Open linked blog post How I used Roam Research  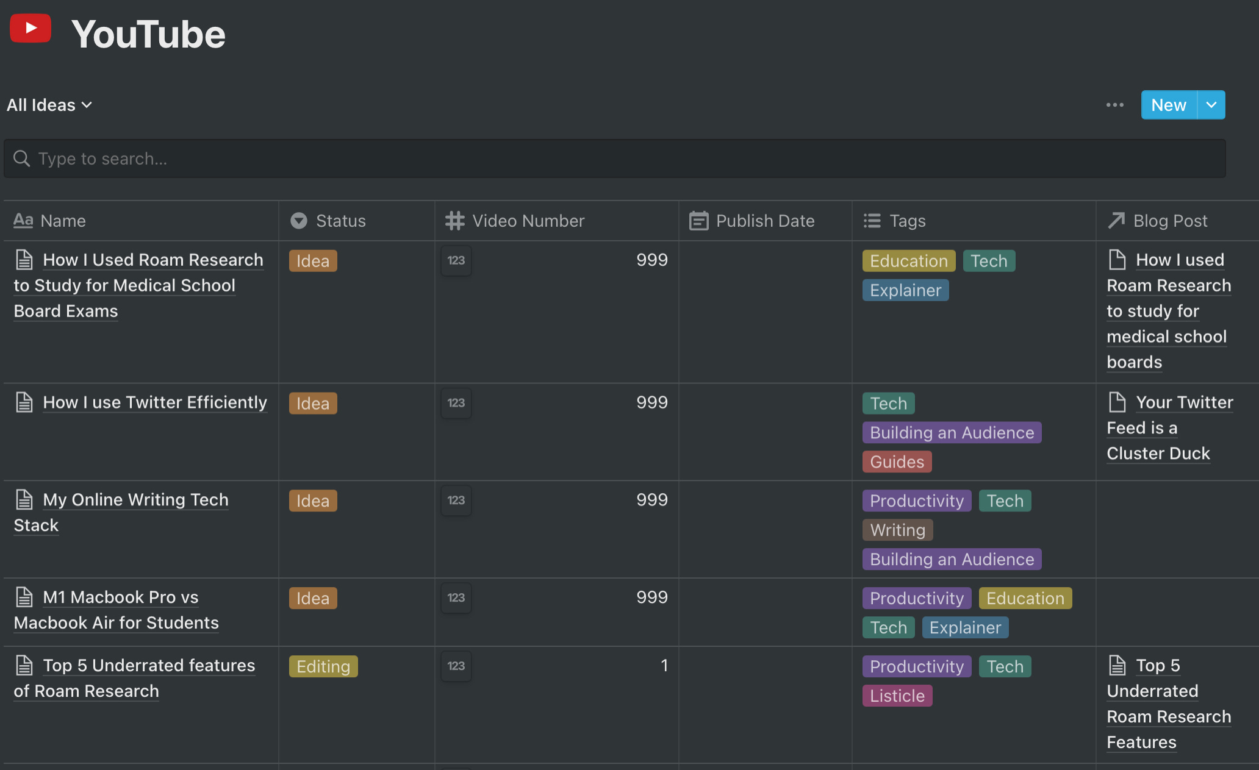[1169, 311]
